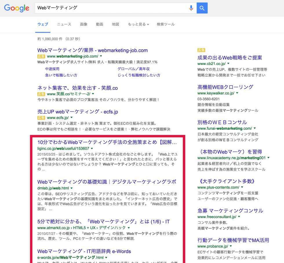Open the 画像 tab

(x=83, y=24)
